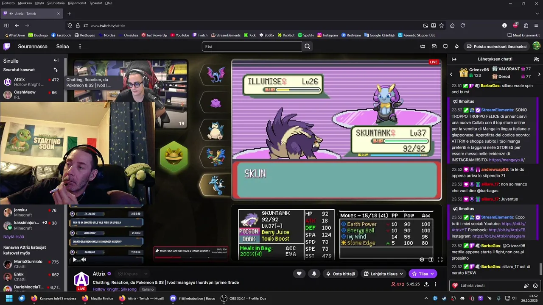The height and width of the screenshot is (305, 543).
Task: Sort followed channels with the arrows icon
Action: (x=56, y=69)
